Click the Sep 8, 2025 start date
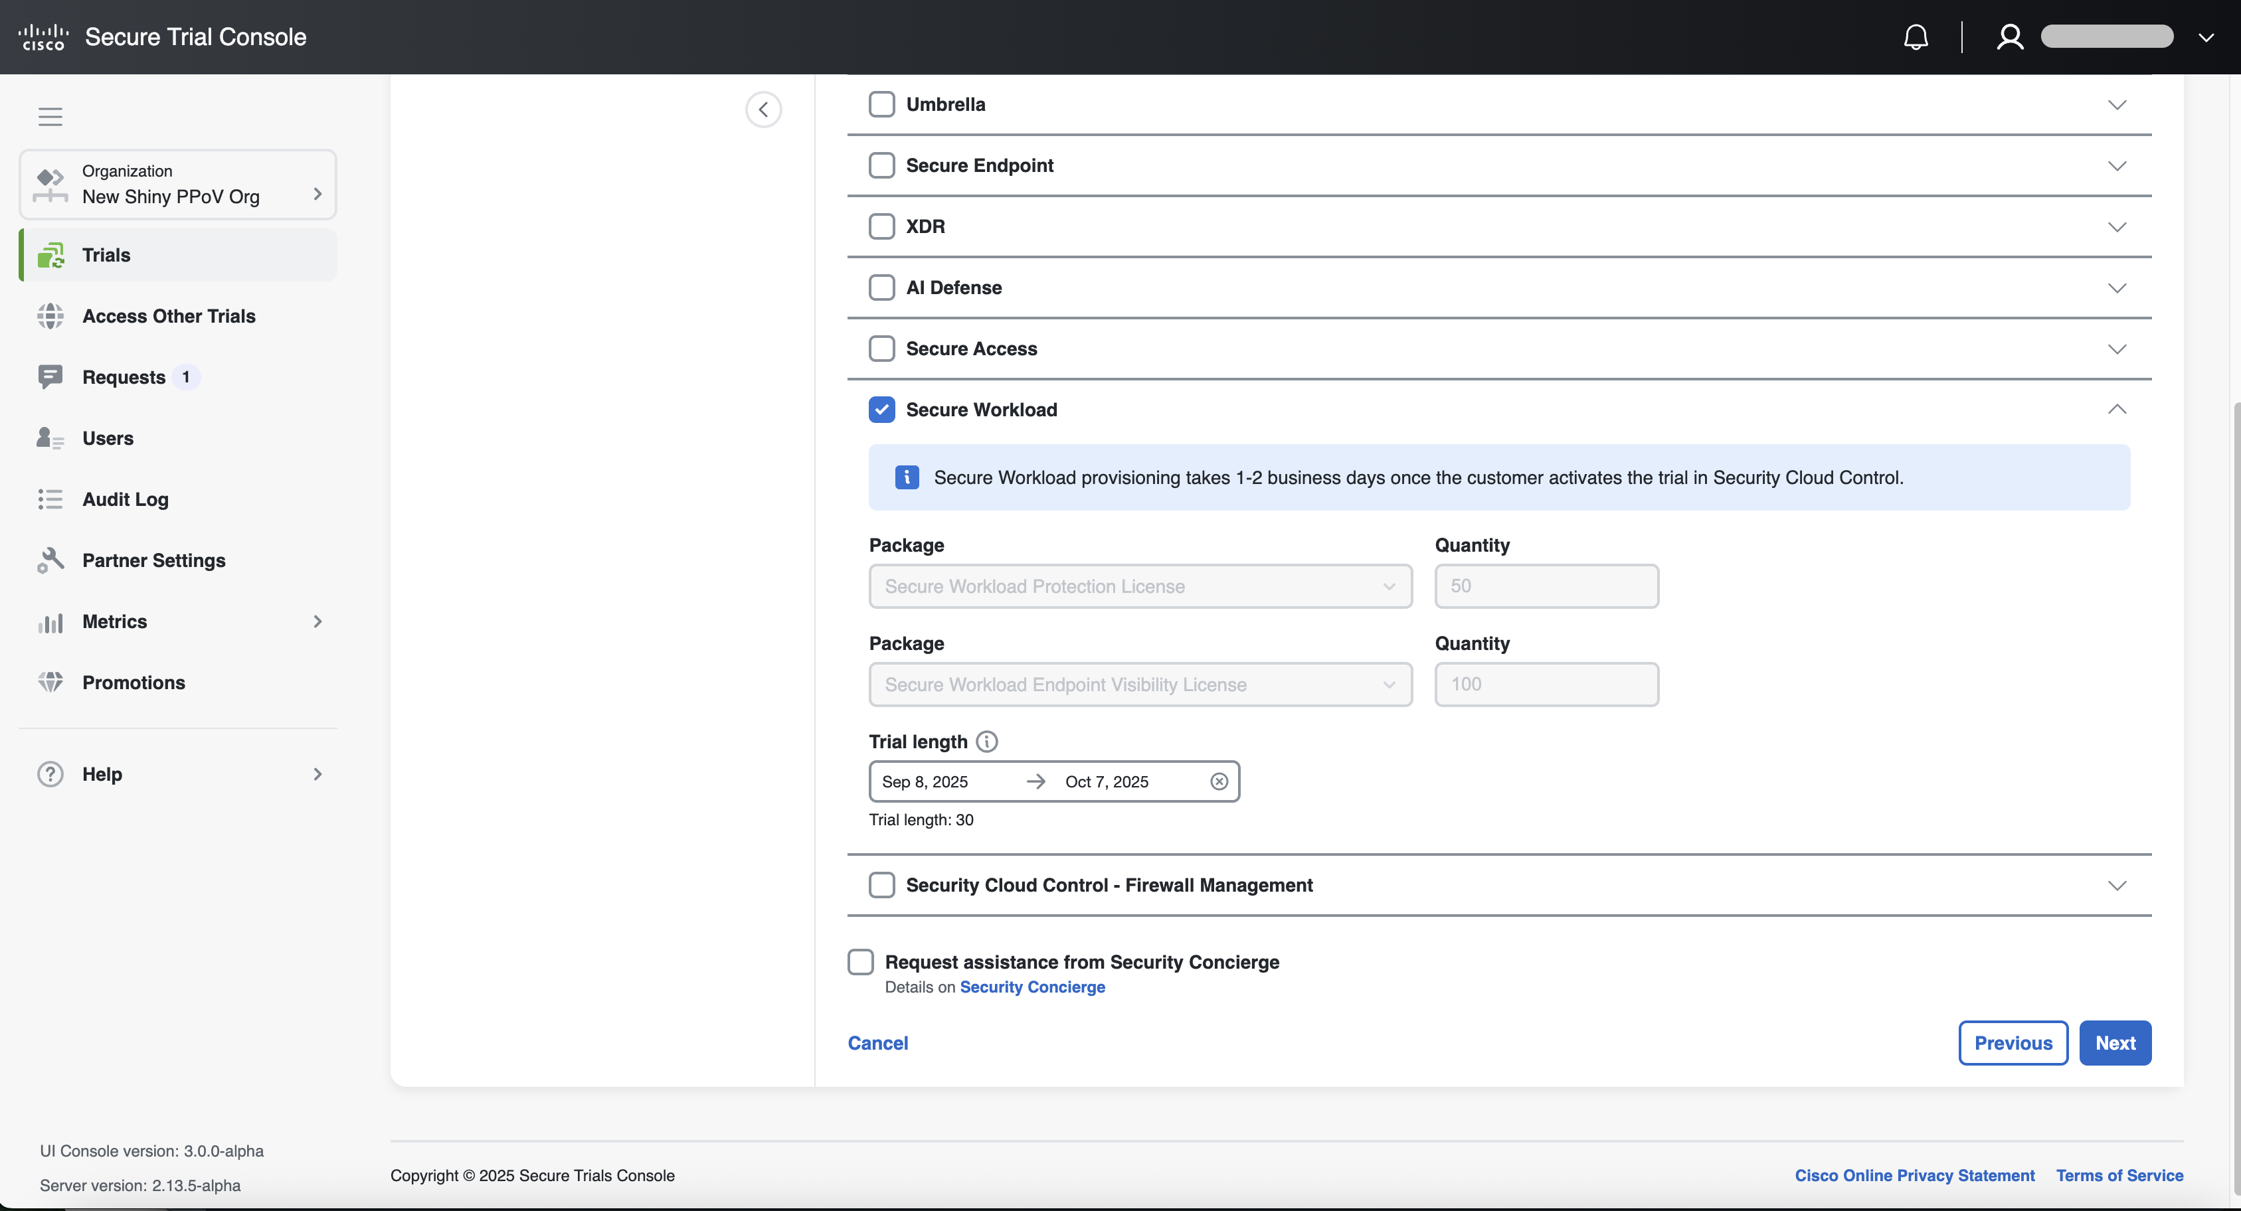Image resolution: width=2241 pixels, height=1211 pixels. point(925,781)
